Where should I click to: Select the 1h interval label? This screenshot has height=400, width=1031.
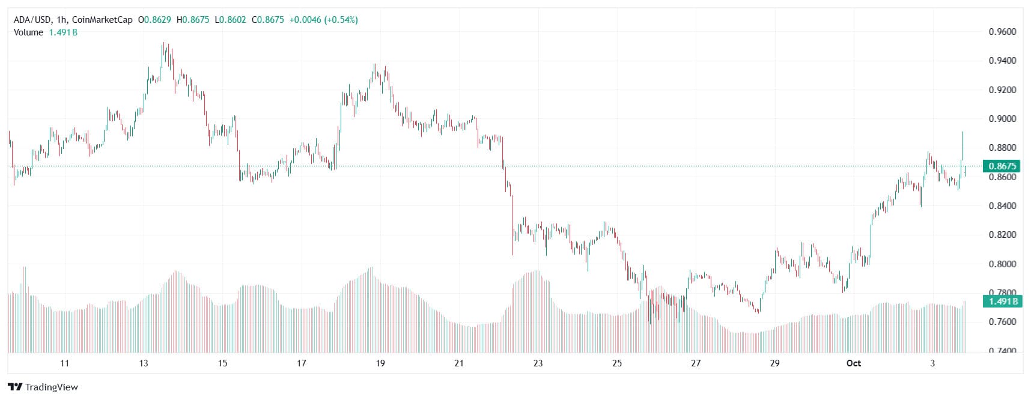tap(62, 20)
